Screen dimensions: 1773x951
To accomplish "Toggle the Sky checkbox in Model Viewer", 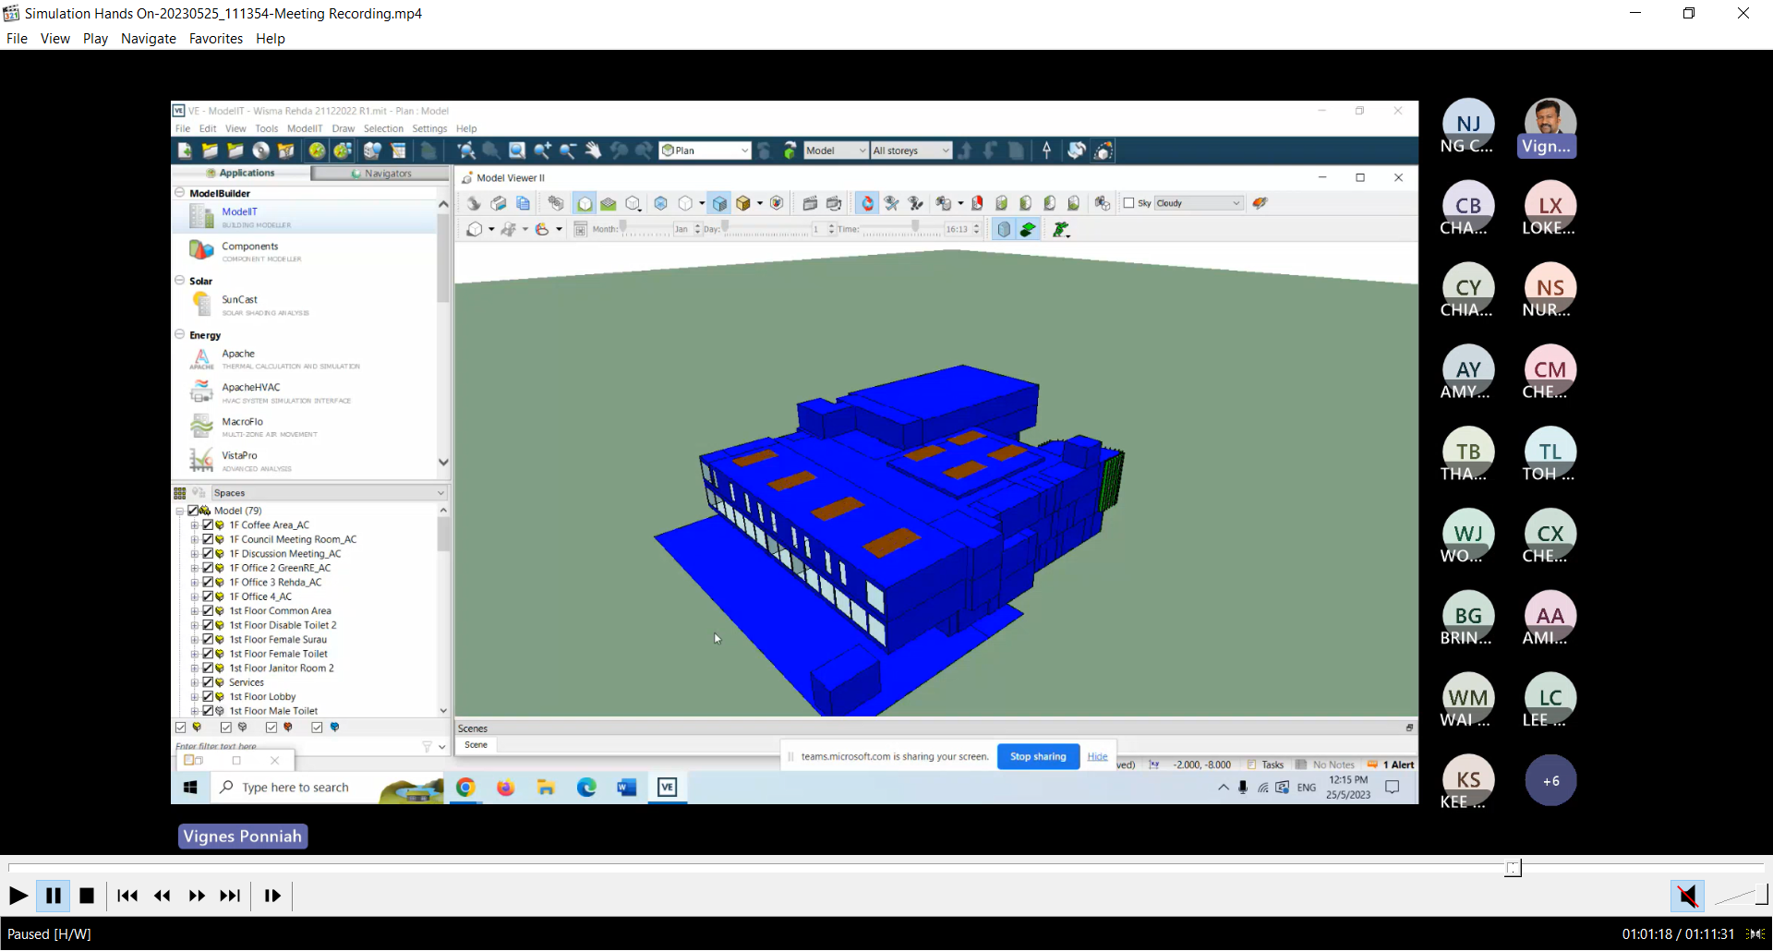I will coord(1128,203).
